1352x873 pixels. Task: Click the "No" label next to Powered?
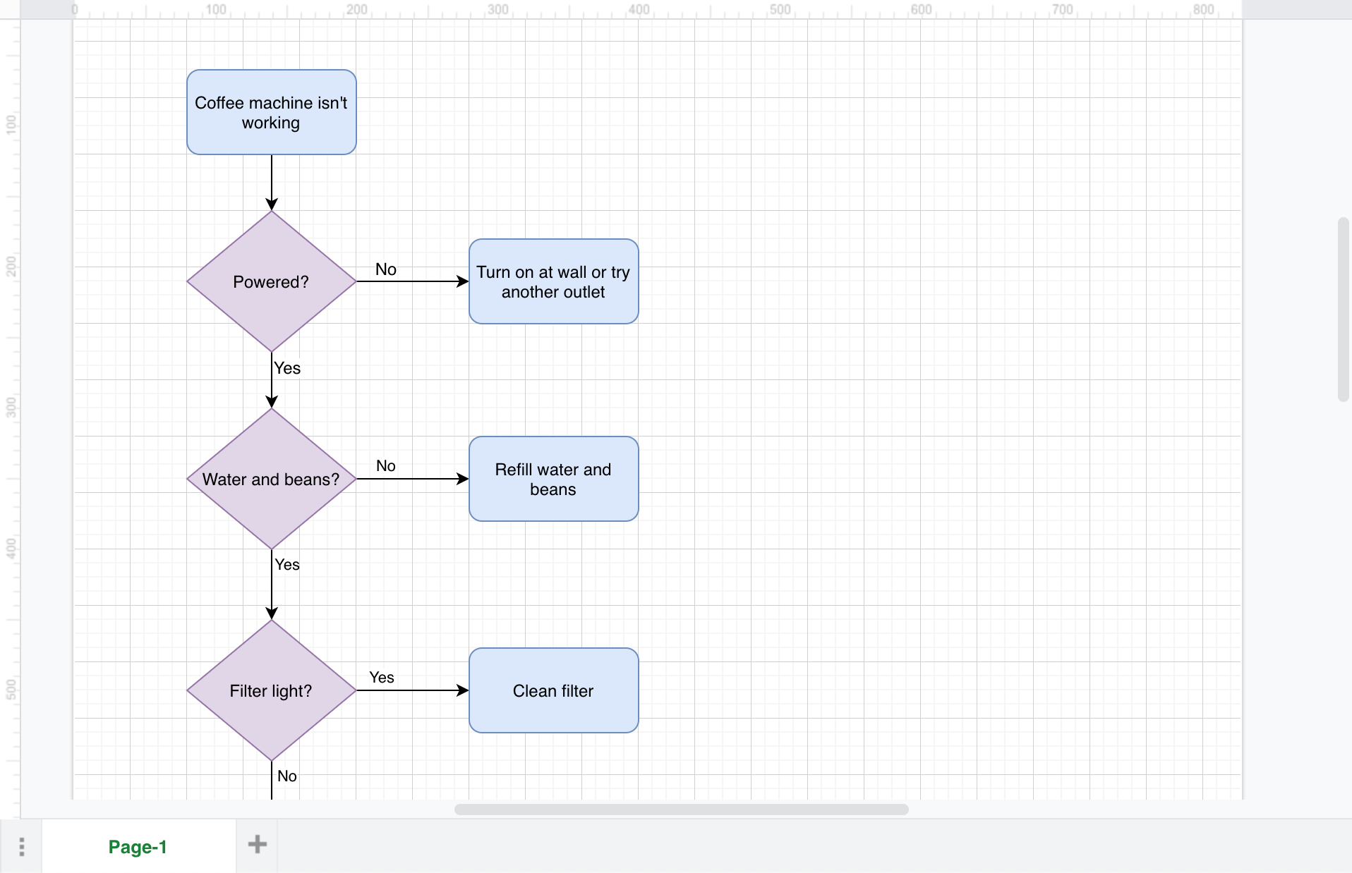[385, 269]
